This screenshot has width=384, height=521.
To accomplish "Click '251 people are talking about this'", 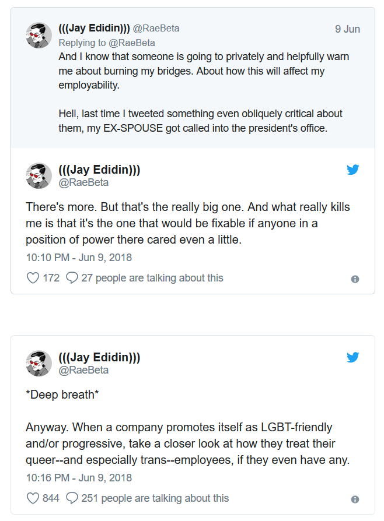I will click(x=155, y=498).
